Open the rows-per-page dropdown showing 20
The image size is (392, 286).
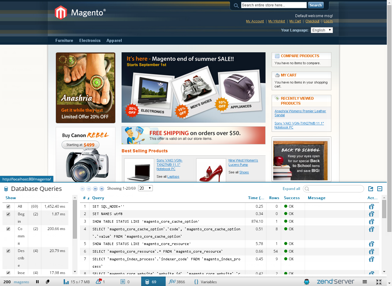coord(145,188)
